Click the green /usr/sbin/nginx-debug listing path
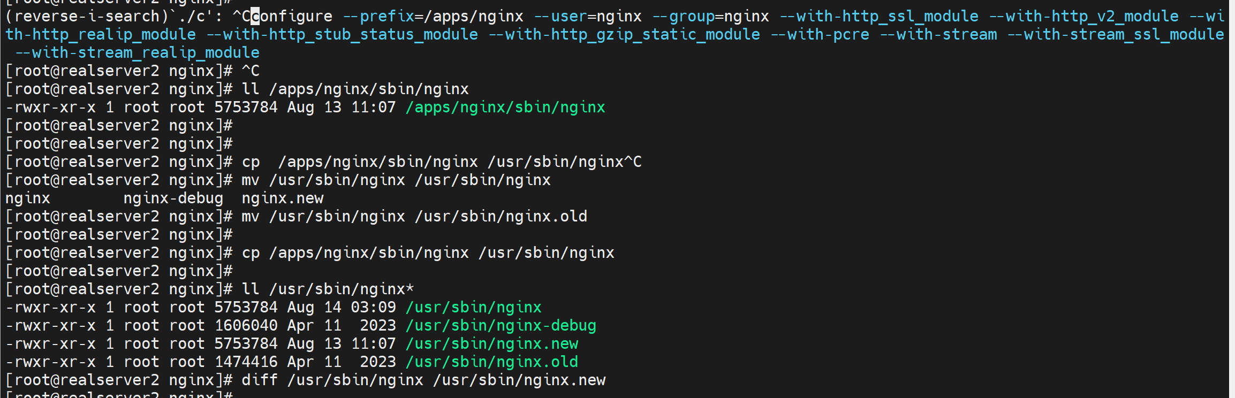 pos(501,326)
